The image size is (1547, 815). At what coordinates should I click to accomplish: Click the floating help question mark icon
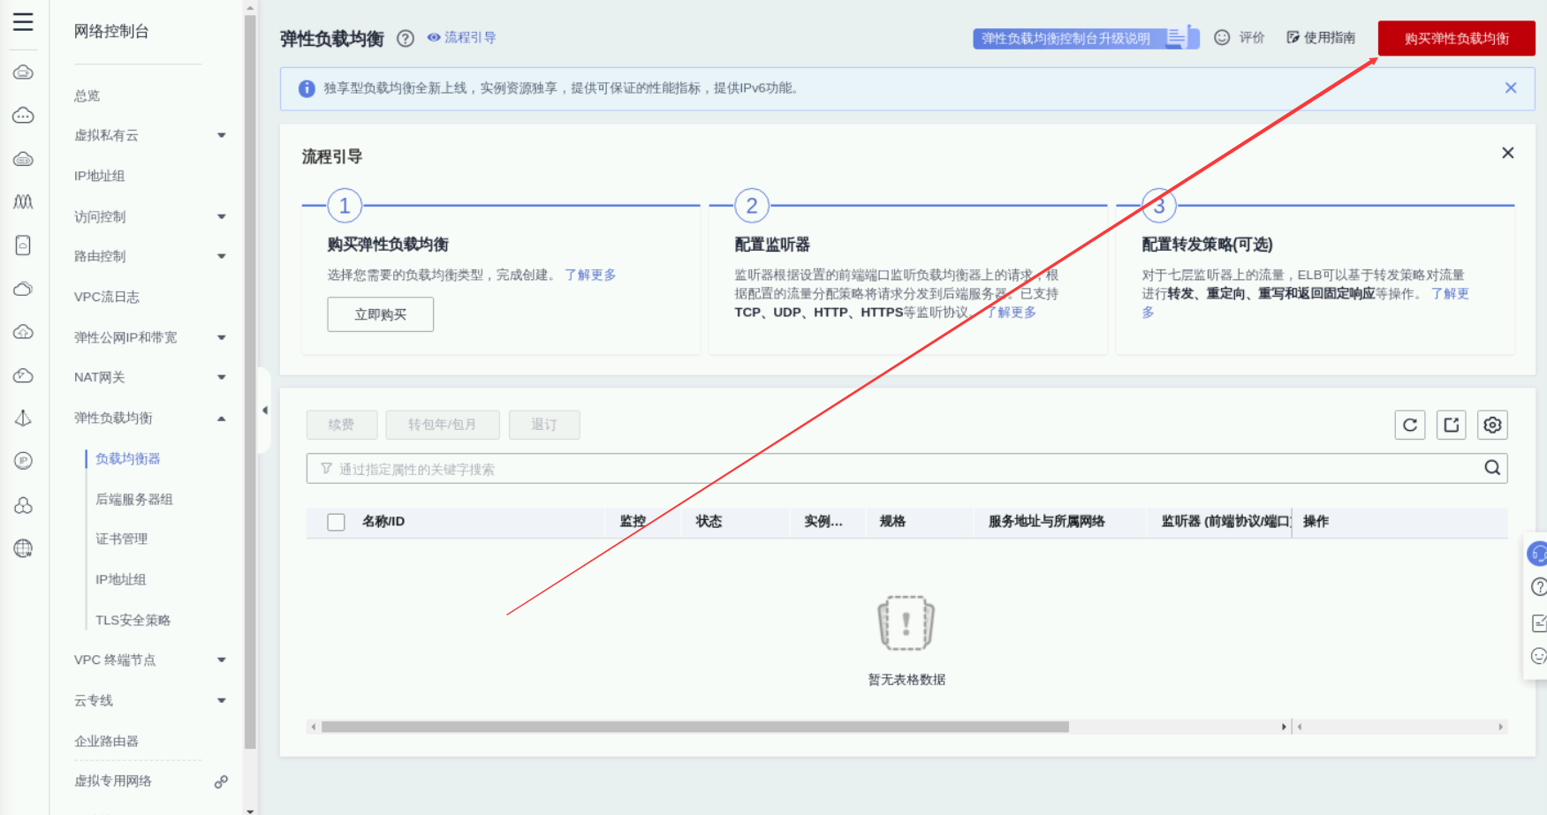(1538, 587)
